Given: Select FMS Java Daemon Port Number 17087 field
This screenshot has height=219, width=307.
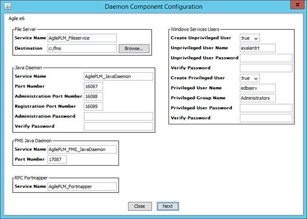Looking at the screenshot, I should point(57,159).
